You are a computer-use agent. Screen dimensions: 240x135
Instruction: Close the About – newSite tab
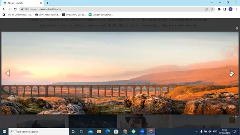point(41,3)
